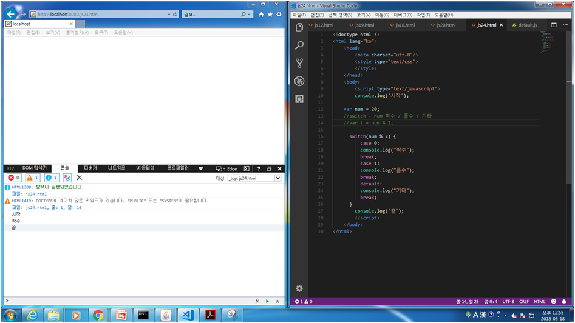575x323 pixels.
Task: Switch to 디버거 tab in F12 tools
Action: click(90, 168)
